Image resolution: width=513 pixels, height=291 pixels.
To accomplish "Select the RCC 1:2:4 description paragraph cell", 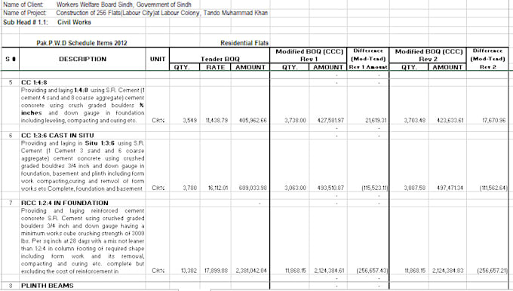I will point(82,241).
